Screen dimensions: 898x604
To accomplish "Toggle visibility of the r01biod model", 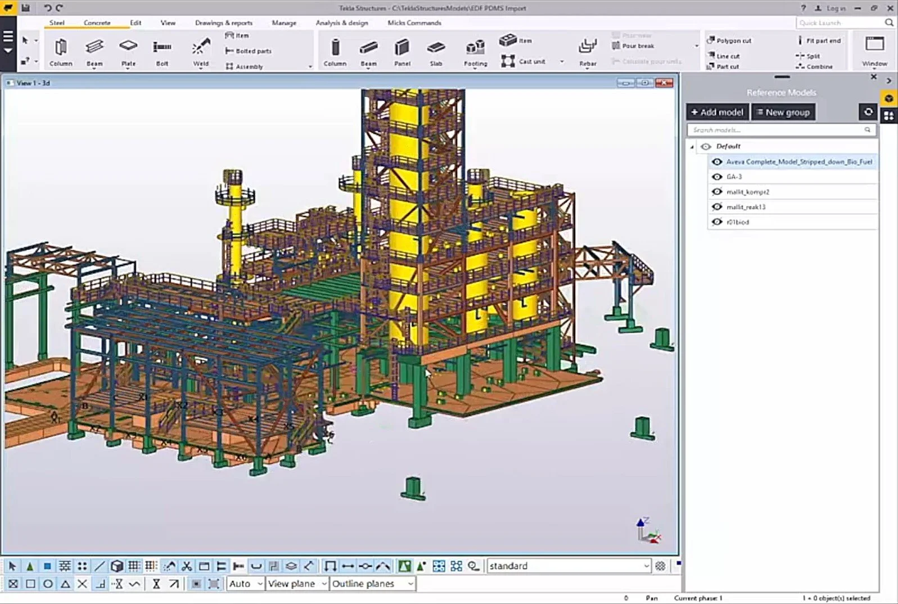I will 717,222.
